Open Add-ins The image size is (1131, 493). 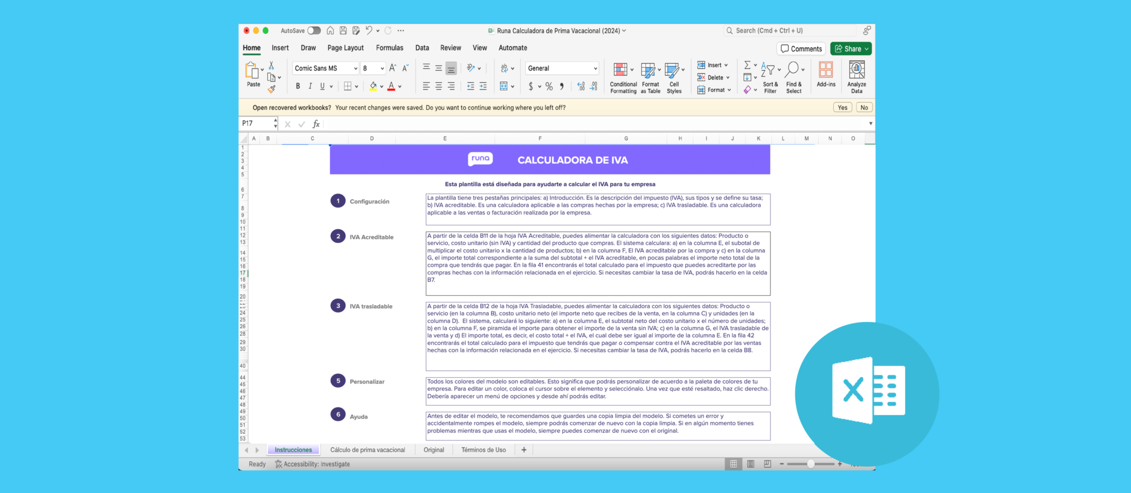(x=826, y=75)
